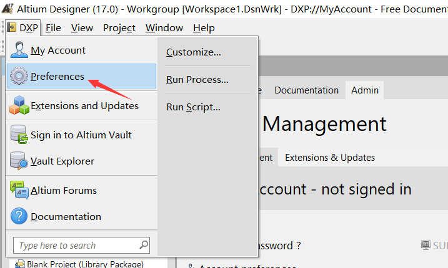Image resolution: width=448 pixels, height=268 pixels.
Task: Switch to the Documentation page tab
Action: point(306,90)
